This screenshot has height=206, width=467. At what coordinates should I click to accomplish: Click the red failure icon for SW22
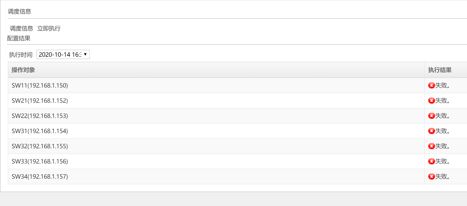[x=431, y=116]
